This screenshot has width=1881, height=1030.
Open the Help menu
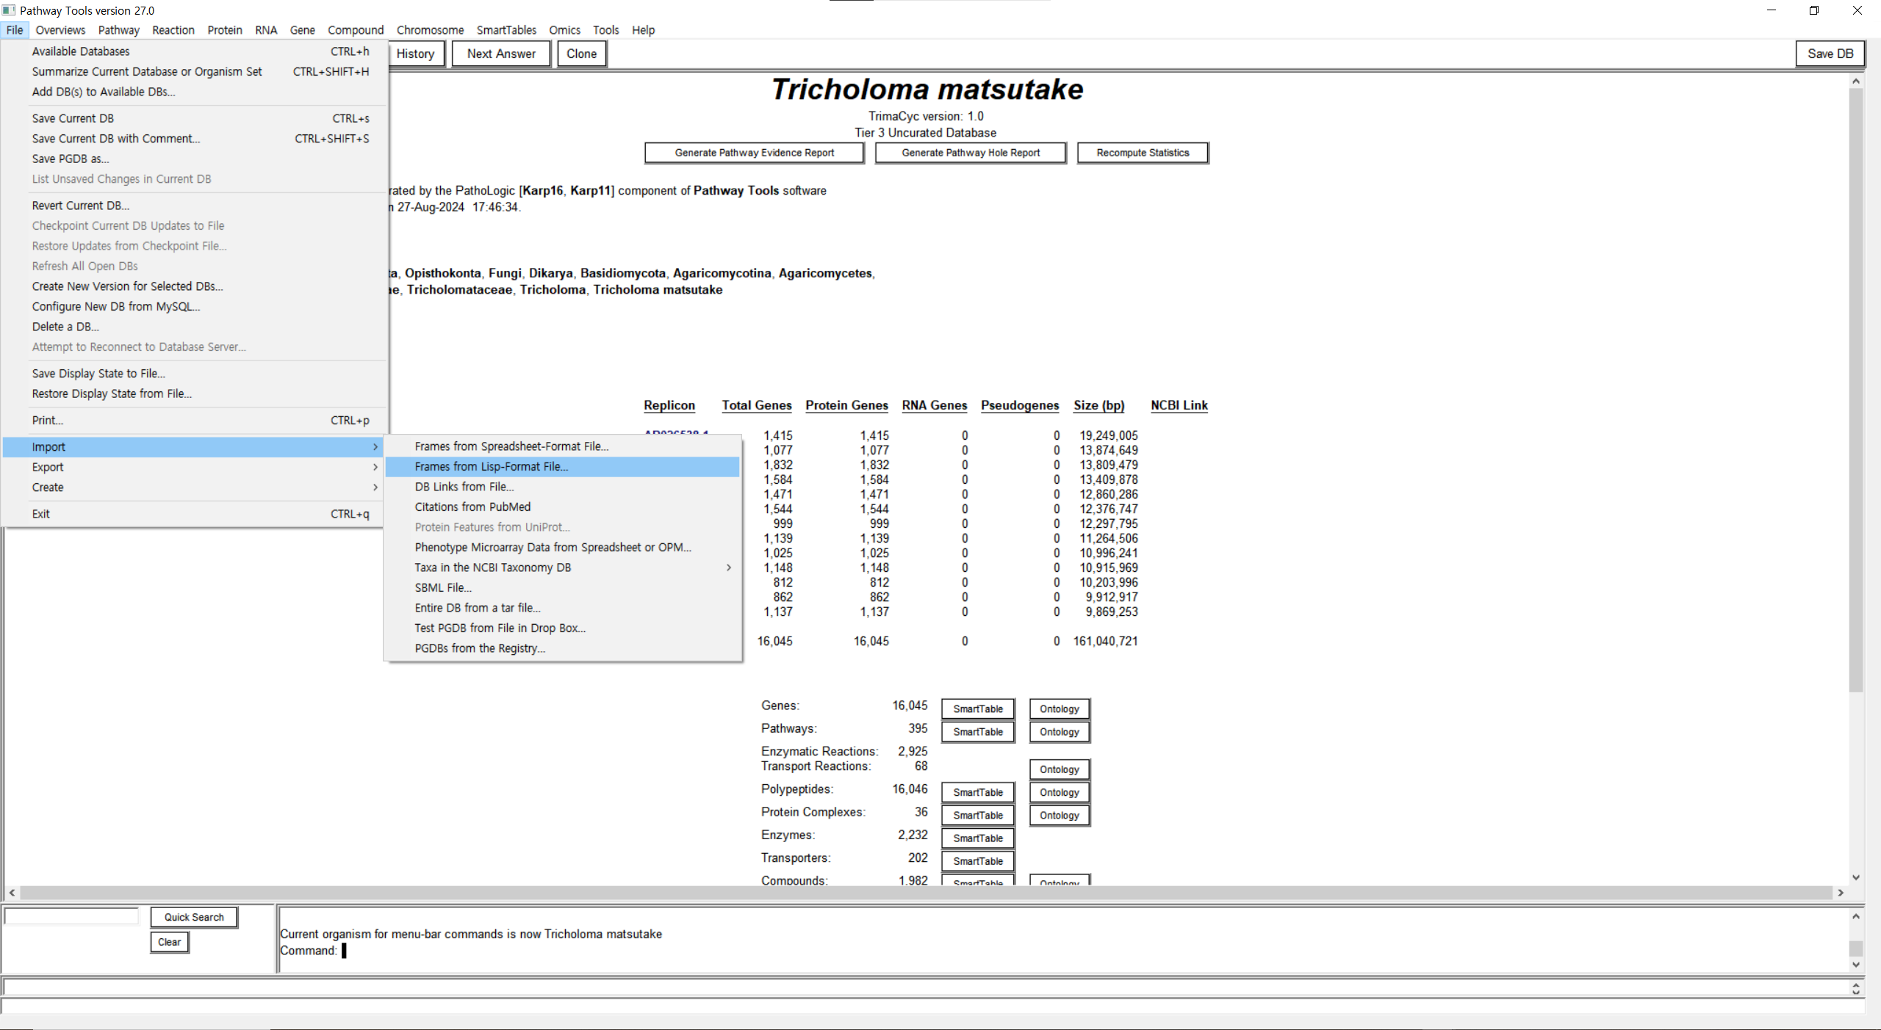tap(643, 30)
